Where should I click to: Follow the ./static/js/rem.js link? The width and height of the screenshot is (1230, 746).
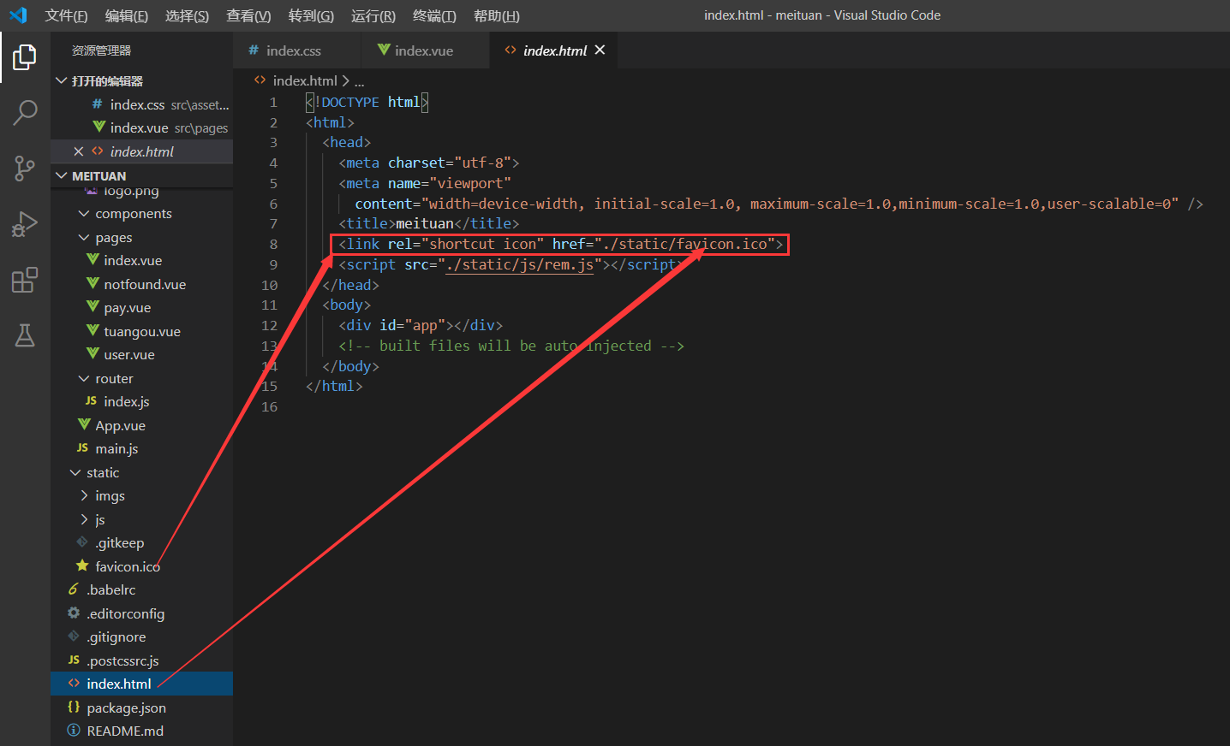pyautogui.click(x=520, y=264)
